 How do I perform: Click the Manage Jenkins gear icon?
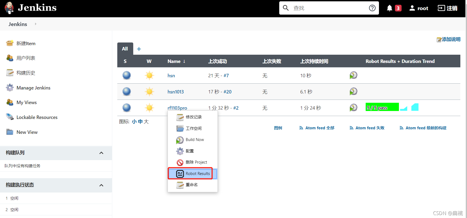point(10,88)
